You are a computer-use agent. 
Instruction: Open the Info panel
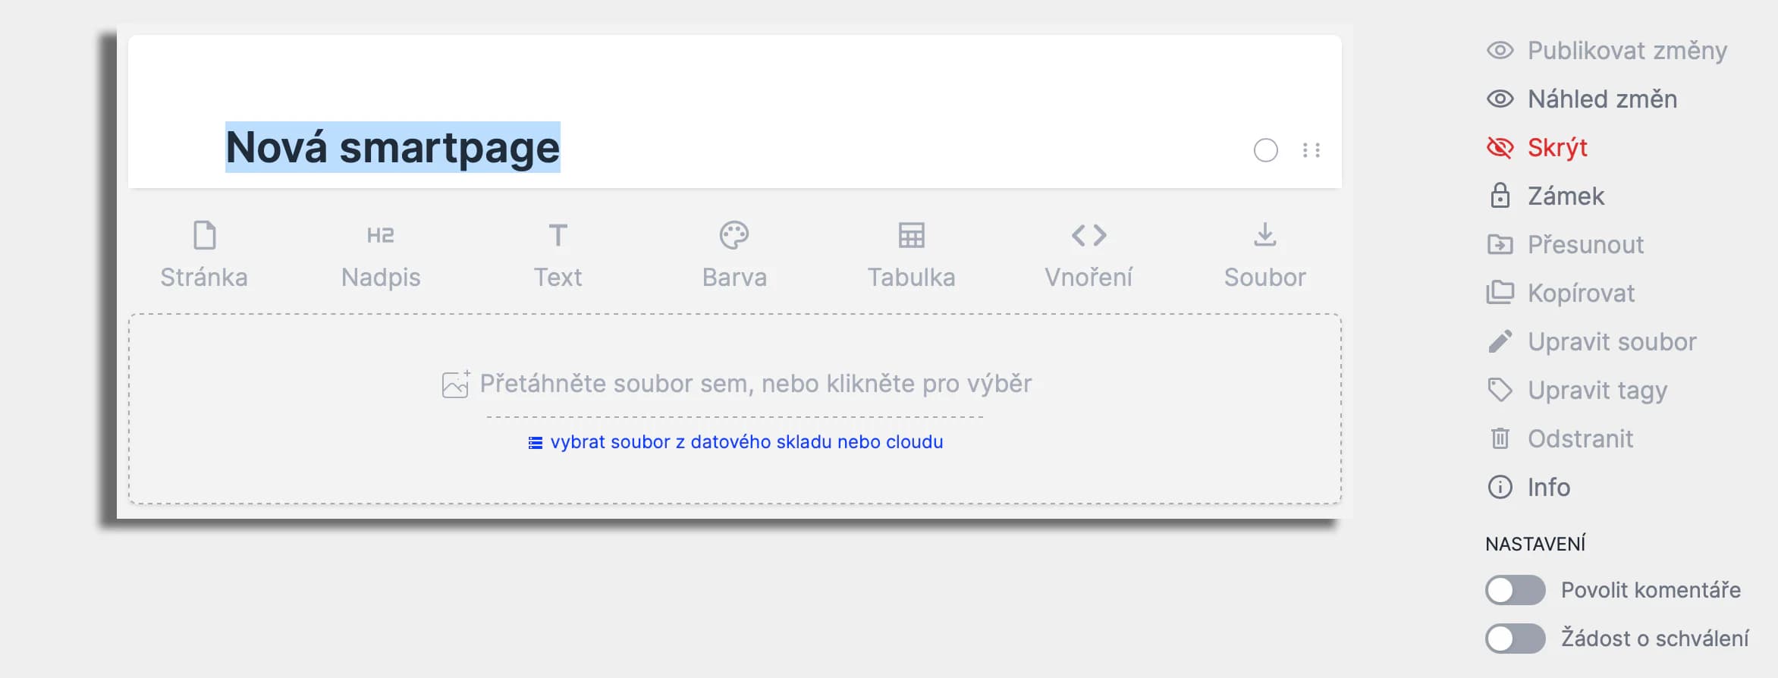(x=1548, y=487)
